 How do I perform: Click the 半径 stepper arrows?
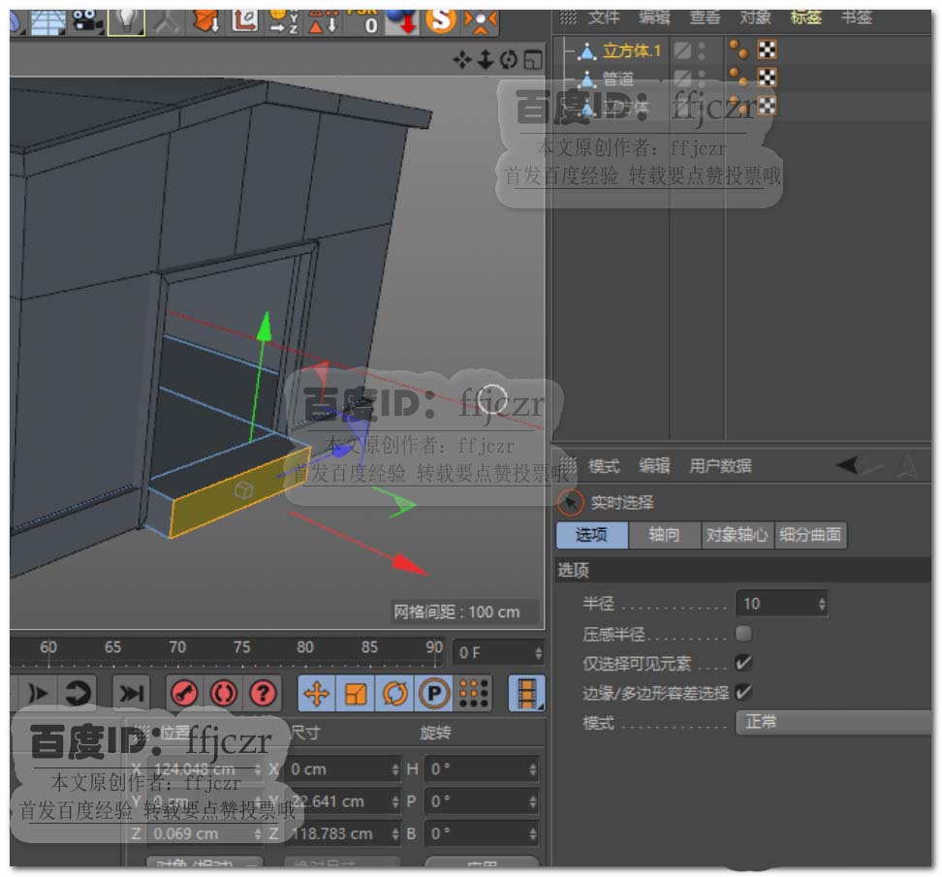822,604
